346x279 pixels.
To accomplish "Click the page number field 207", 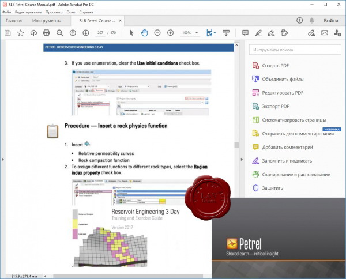I will (100, 33).
